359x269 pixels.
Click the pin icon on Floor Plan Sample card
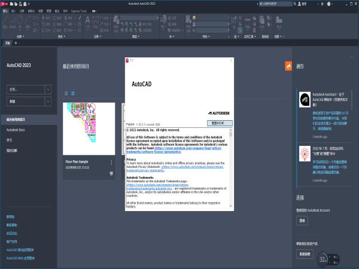(x=111, y=173)
